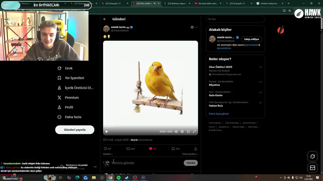Expand the Alakalı replies sort dropdown
Screen dimensions: 323x181
pyautogui.click(x=108, y=154)
